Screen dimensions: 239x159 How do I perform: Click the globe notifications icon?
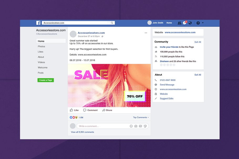tap(190, 23)
